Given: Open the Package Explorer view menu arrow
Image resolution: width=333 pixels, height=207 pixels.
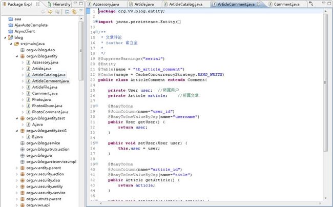Looking at the screenshot, I should click(x=81, y=11).
